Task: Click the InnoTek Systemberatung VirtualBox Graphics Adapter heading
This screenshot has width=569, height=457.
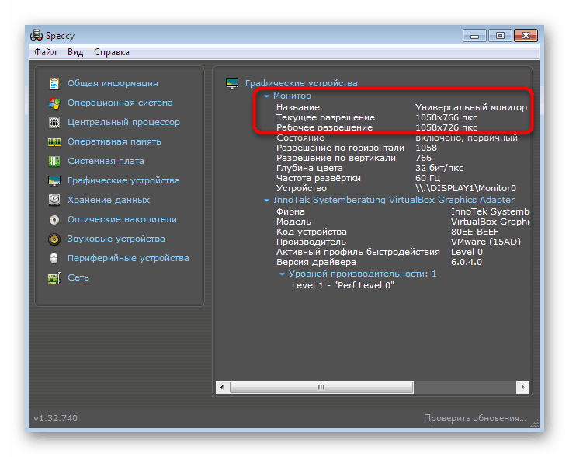Action: (x=394, y=200)
